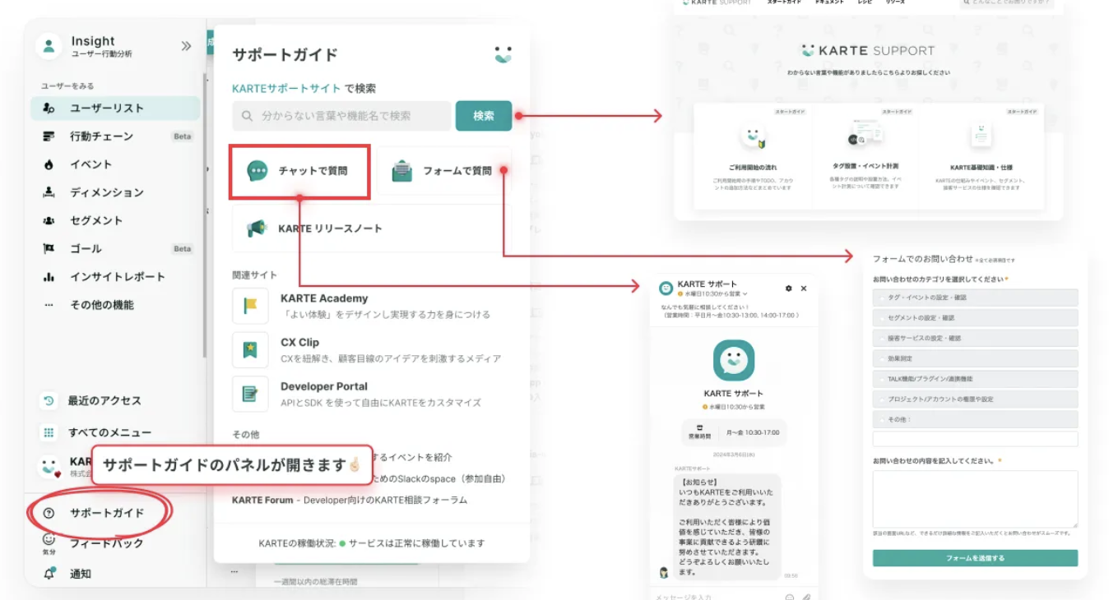Click the attachment paperclip in chat input
The image size is (1109, 600).
point(806,597)
